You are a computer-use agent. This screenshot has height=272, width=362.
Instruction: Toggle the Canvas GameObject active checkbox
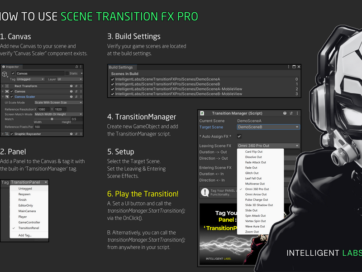point(13,73)
